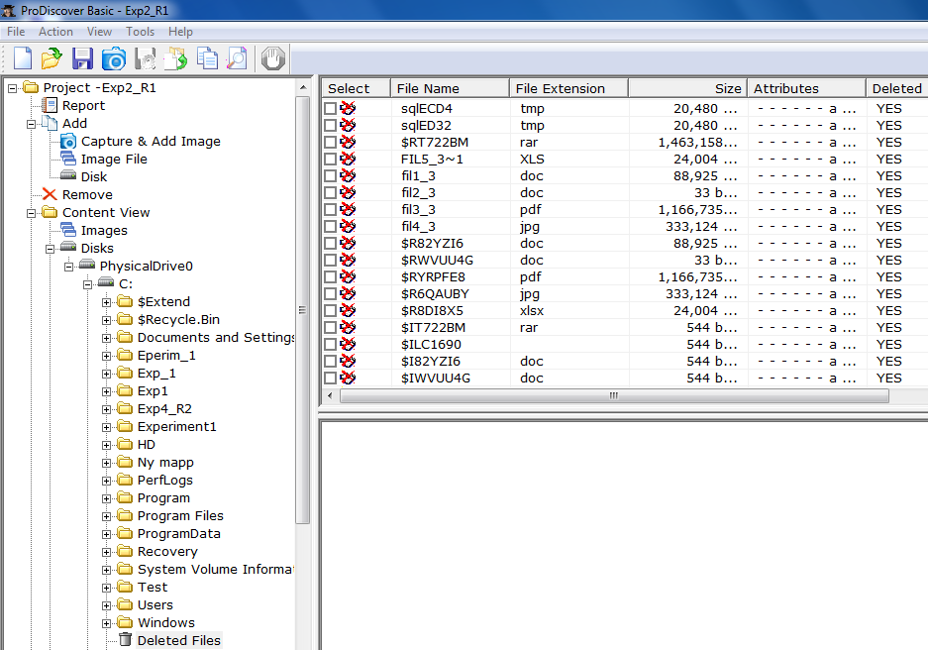Collapse the Add tree node
Screen dimensions: 928x650
(31, 124)
